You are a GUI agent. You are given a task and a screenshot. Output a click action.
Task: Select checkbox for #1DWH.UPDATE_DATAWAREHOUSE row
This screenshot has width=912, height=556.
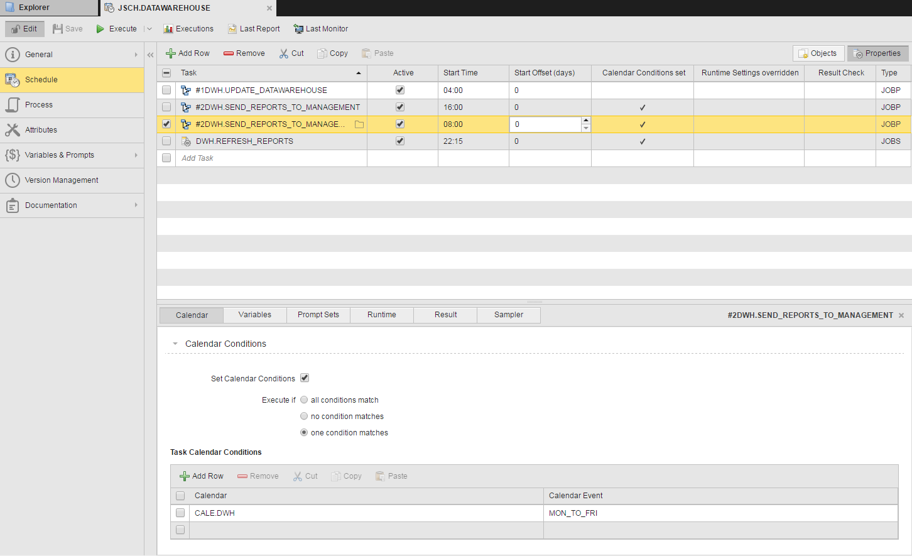tap(166, 90)
